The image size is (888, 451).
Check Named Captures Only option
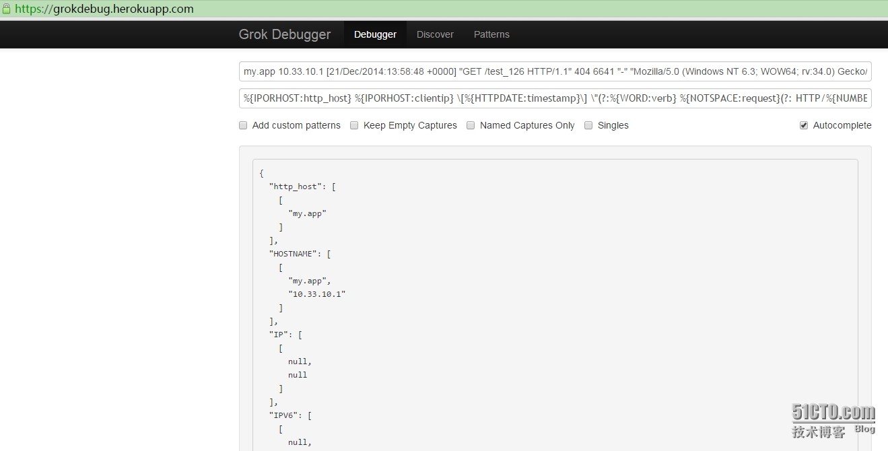click(x=471, y=125)
